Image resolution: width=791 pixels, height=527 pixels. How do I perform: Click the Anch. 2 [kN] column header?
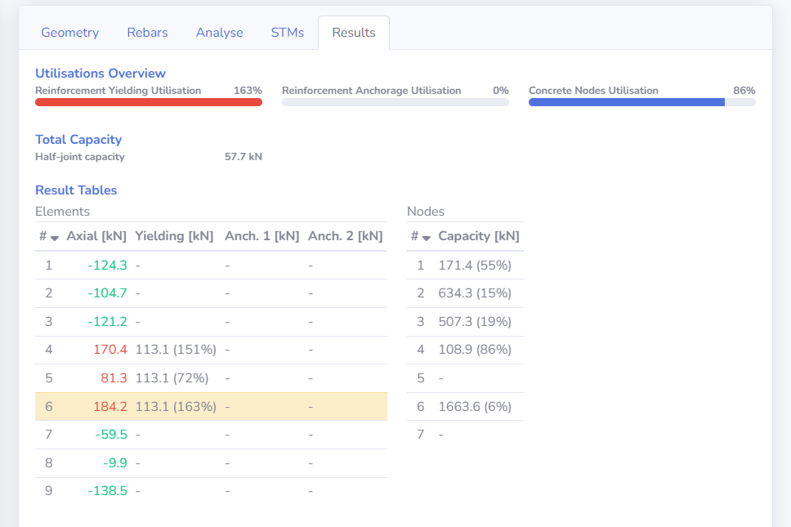point(345,236)
